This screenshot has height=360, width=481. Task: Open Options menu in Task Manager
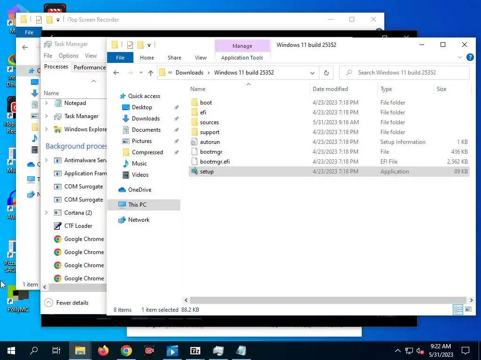point(69,56)
